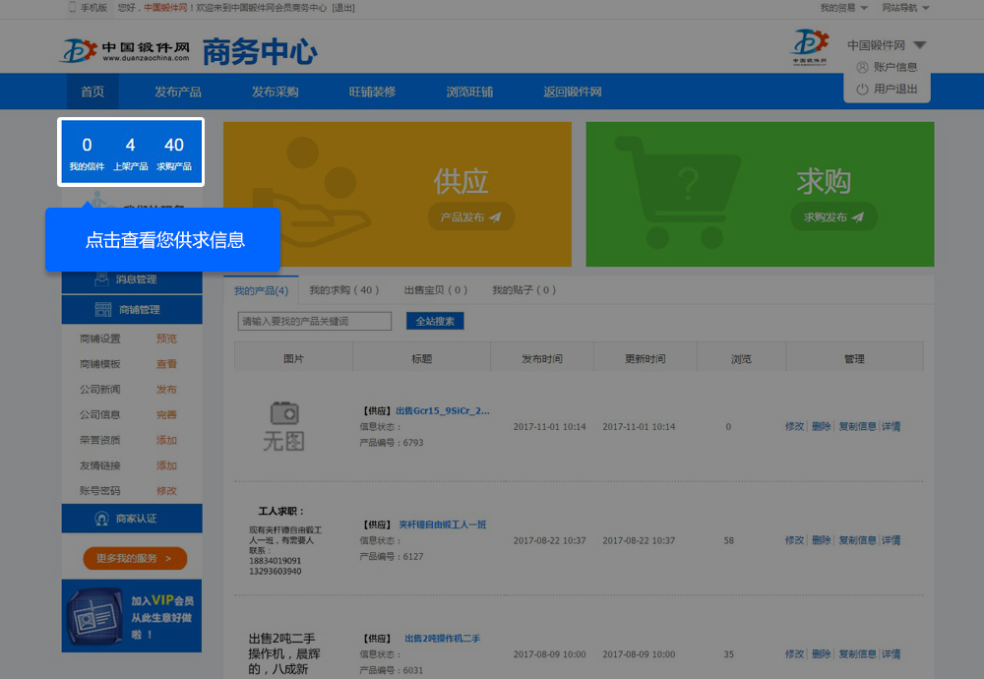984x679 pixels.
Task: Open the 出售Gcr15_9SiCr product title link
Action: [x=442, y=411]
